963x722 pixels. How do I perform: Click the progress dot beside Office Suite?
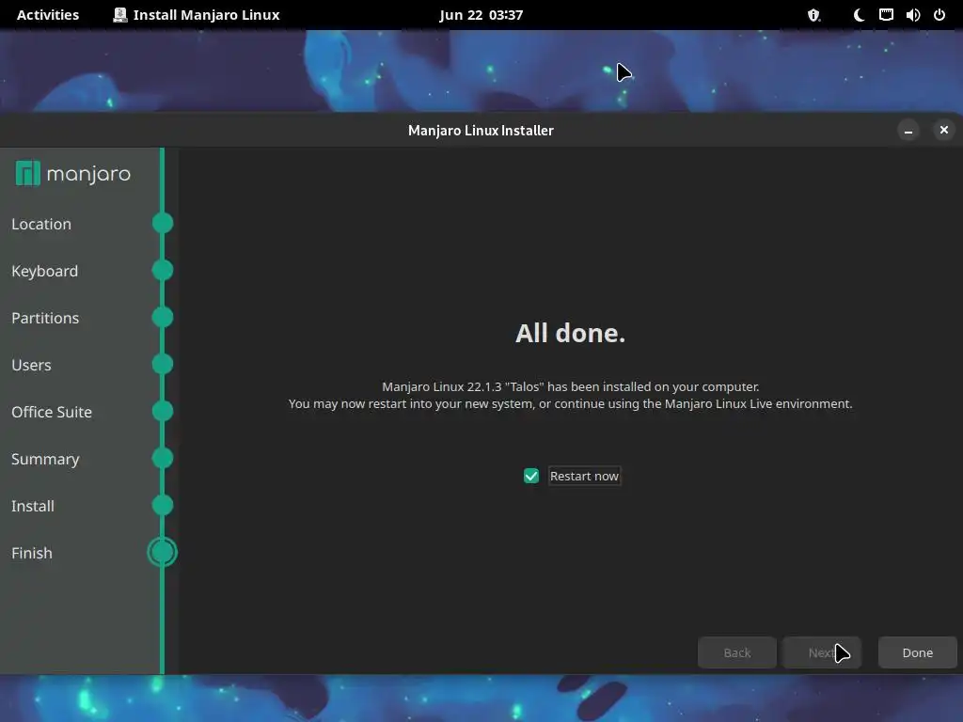pos(163,411)
